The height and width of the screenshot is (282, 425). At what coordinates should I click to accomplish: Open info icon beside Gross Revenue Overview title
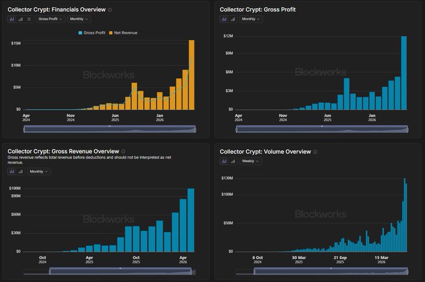[x=123, y=152]
